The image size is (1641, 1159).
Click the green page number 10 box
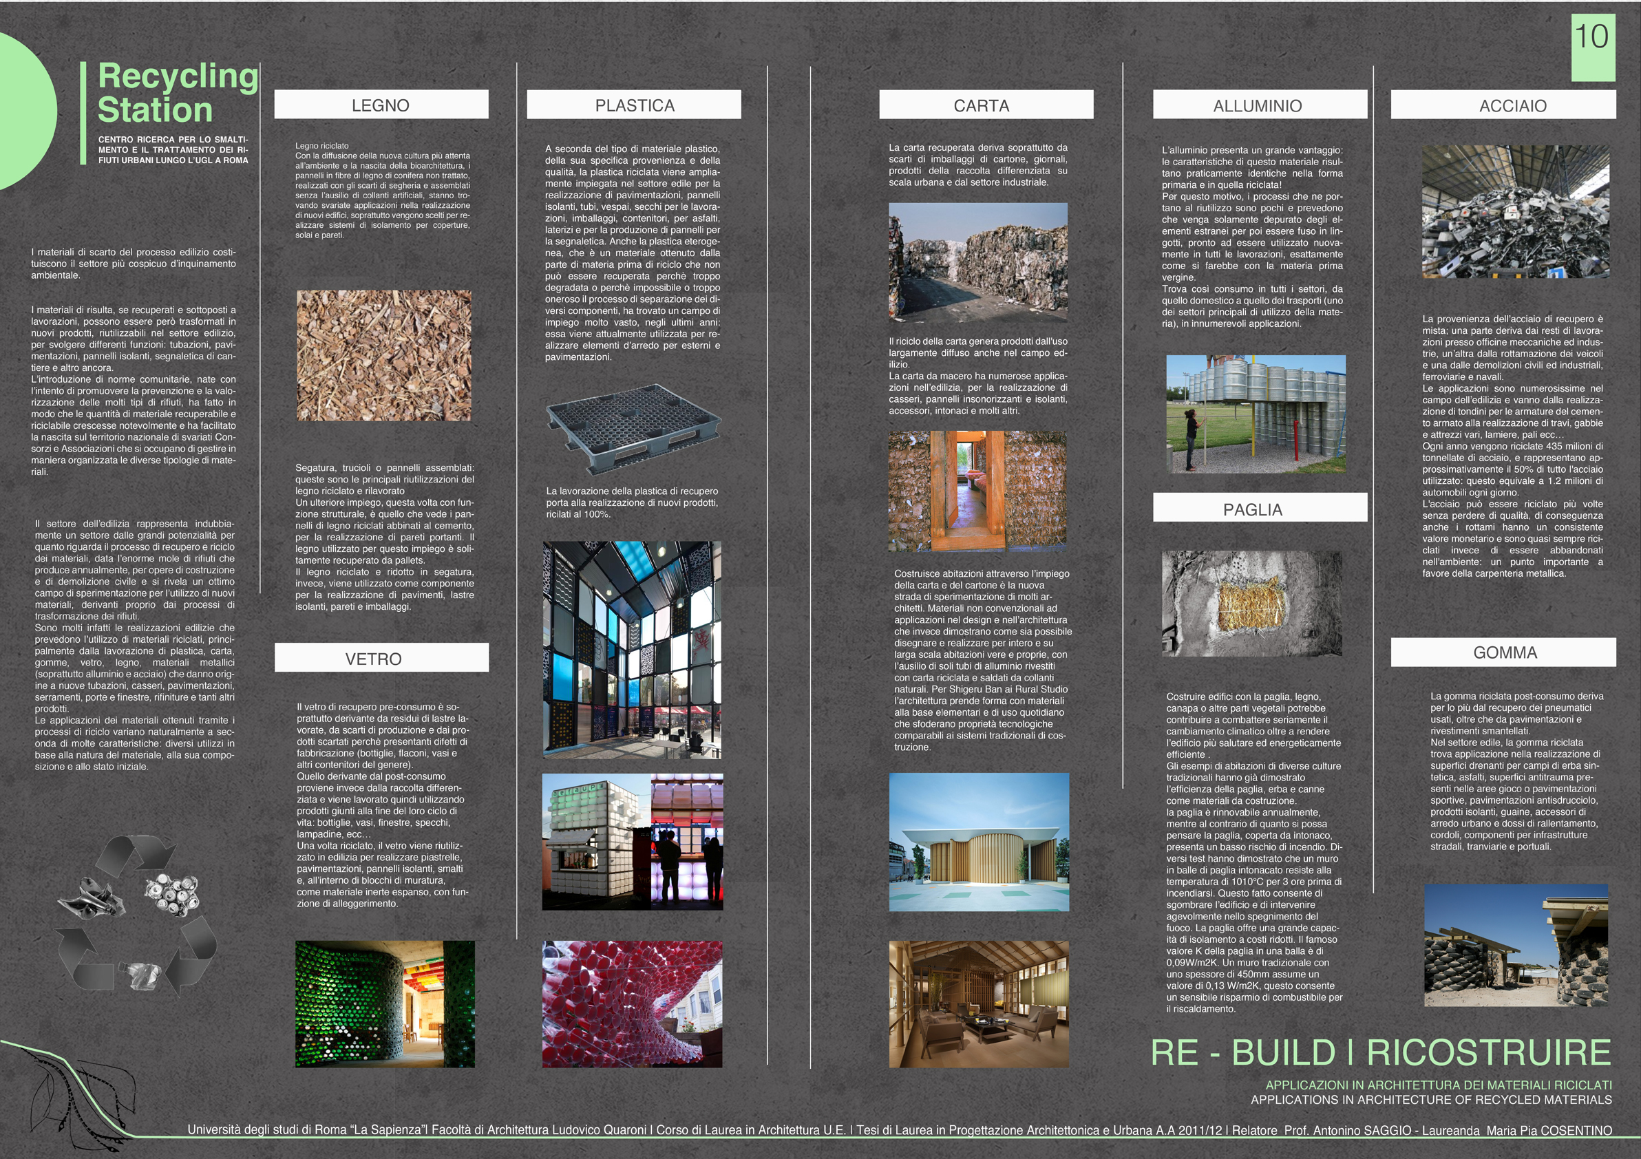(x=1592, y=47)
